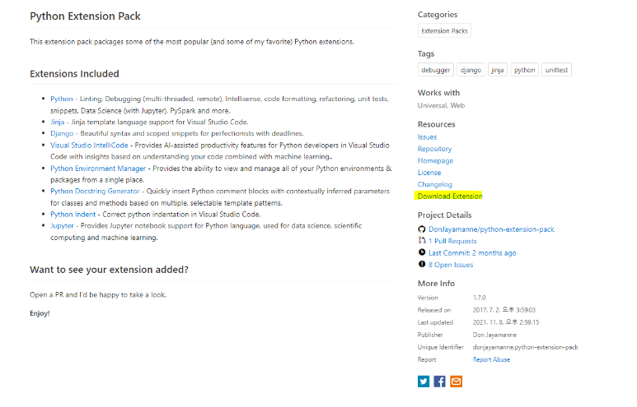Click the Extensions Included heading
The height and width of the screenshot is (407, 637).
click(x=74, y=74)
